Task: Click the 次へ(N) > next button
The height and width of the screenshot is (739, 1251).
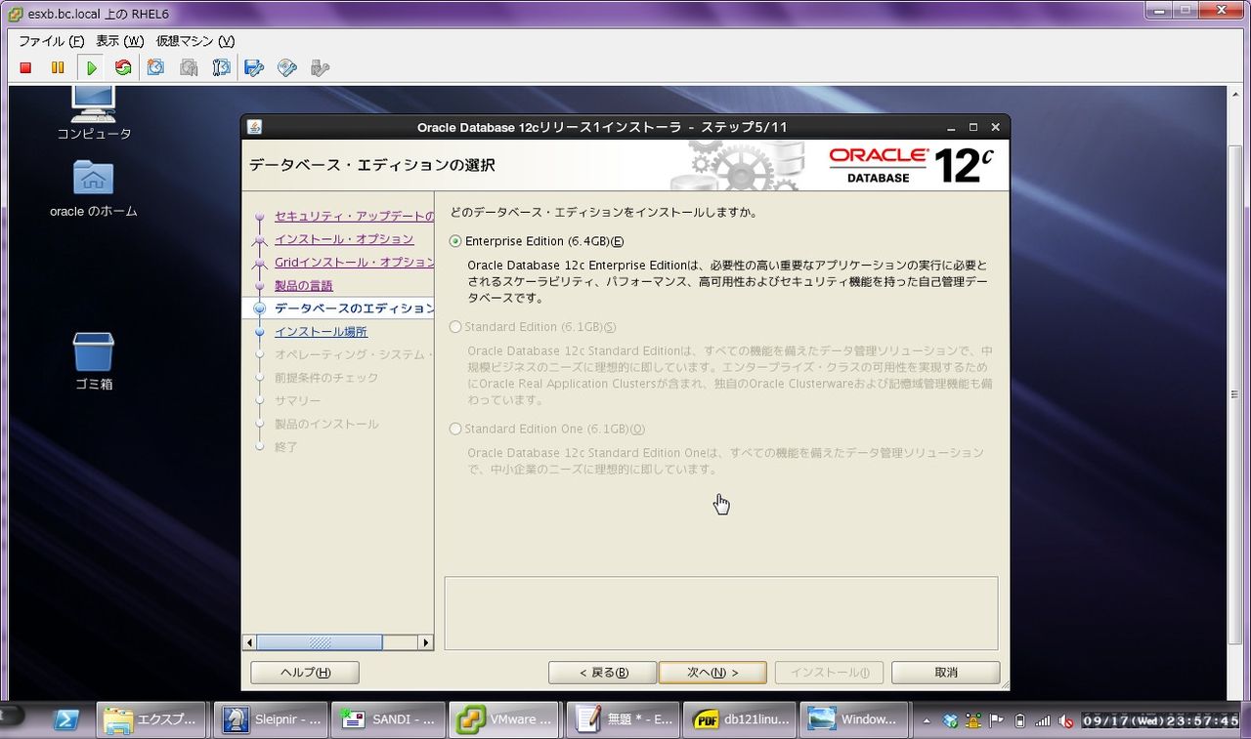Action: (x=713, y=673)
